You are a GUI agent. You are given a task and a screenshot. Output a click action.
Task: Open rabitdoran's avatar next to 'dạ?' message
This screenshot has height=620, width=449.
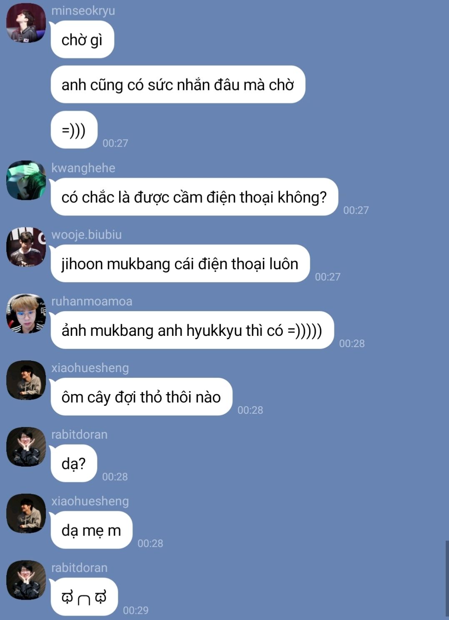26,447
